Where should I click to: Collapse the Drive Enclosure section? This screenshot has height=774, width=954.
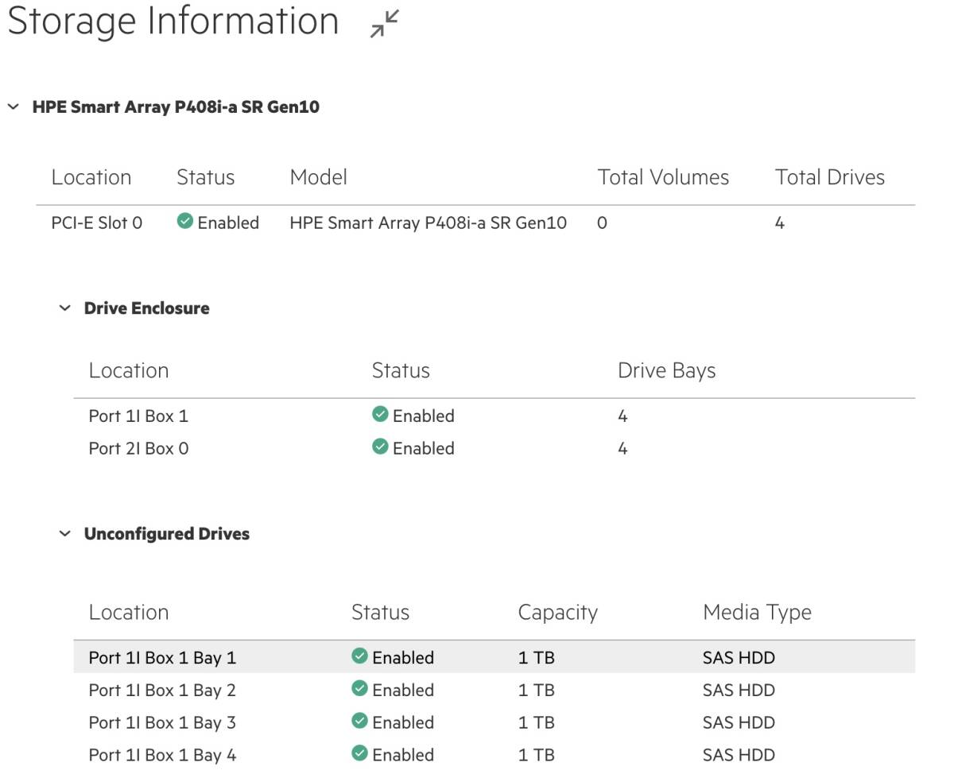64,308
